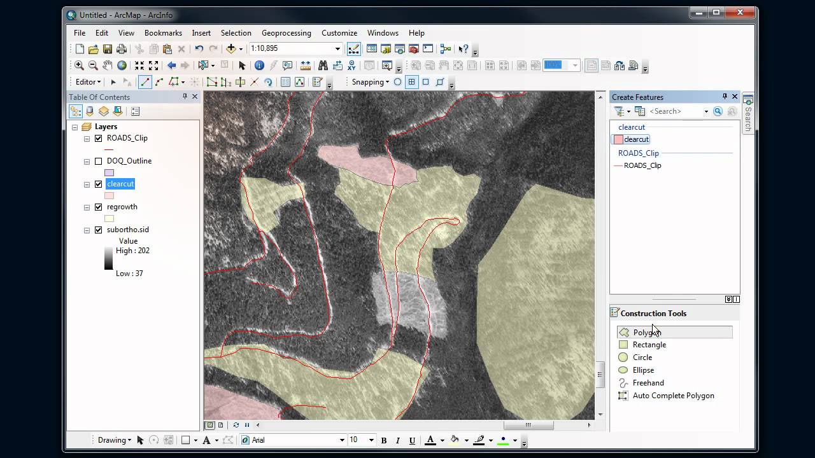Screen dimensions: 815x458
Task: Open the Attributes window icon
Action: click(285, 82)
